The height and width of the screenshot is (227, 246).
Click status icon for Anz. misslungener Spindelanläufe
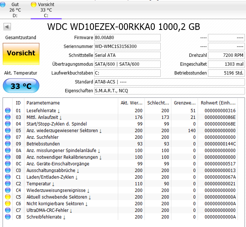8,150
